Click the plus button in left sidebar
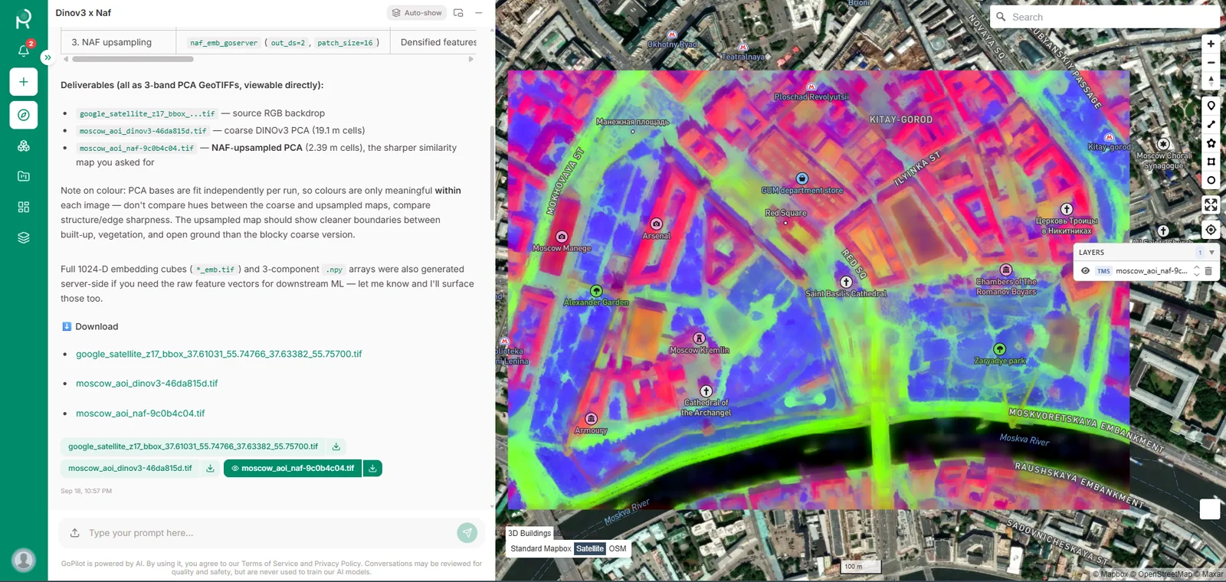 (x=24, y=82)
